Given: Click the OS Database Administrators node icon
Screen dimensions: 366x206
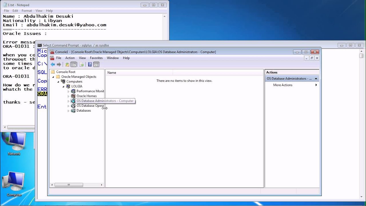Looking at the screenshot, I should tap(73, 101).
